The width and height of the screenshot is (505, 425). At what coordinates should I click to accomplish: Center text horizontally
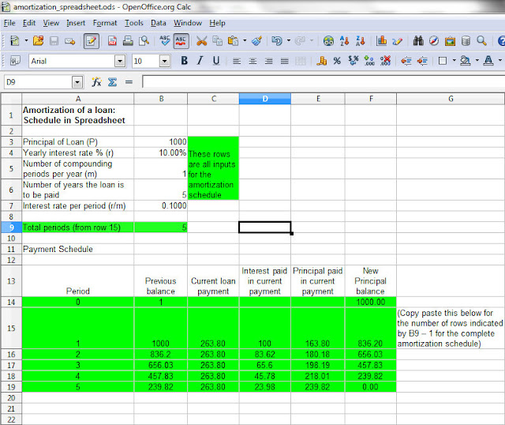click(252, 61)
